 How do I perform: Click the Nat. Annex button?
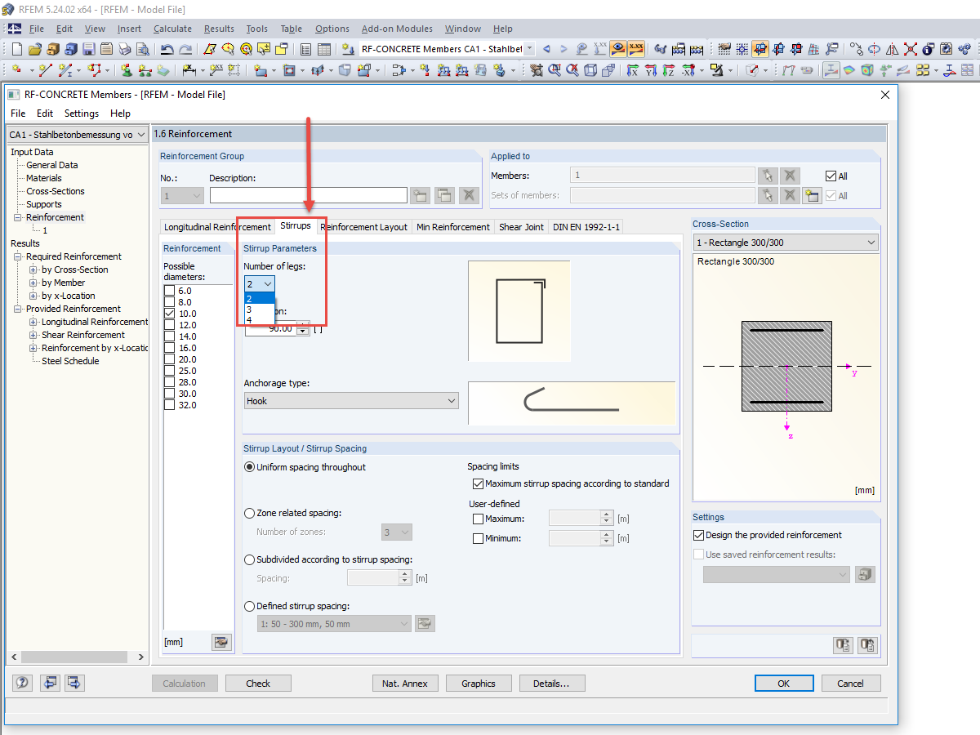(x=404, y=684)
